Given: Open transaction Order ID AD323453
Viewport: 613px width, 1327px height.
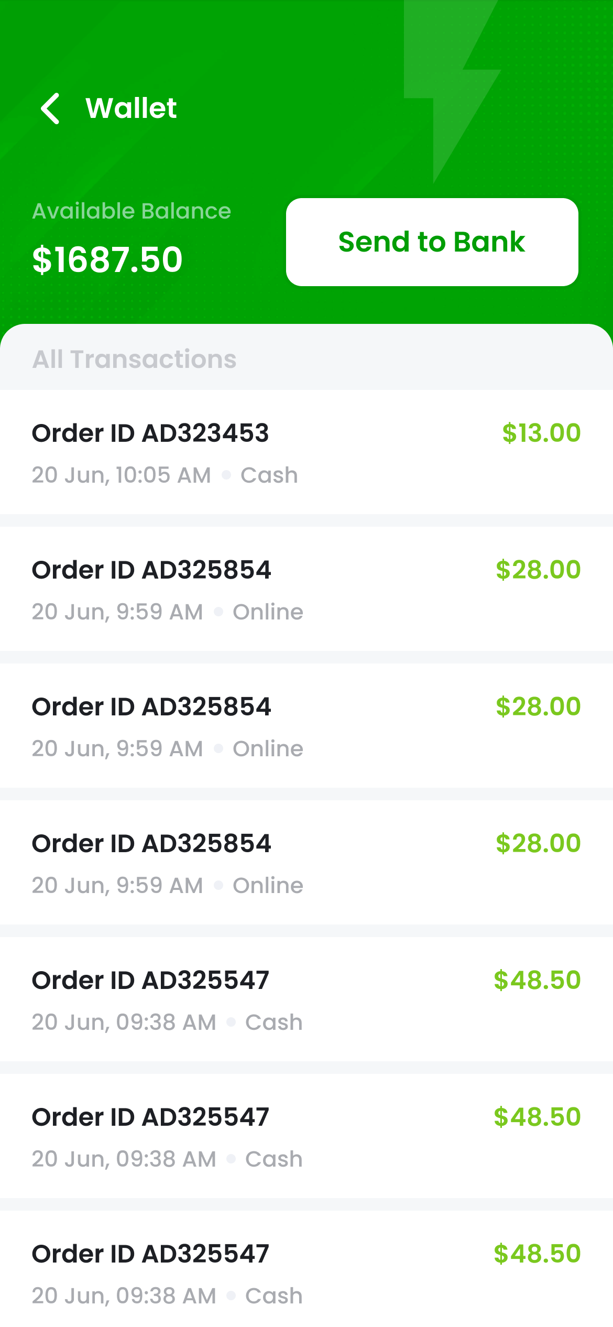Looking at the screenshot, I should point(150,433).
